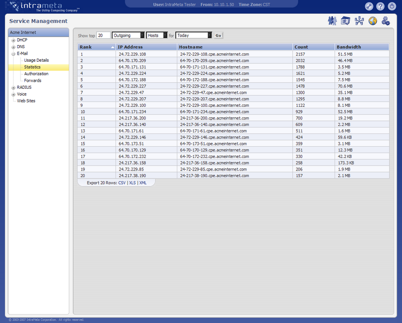The height and width of the screenshot is (323, 402).
Task: Click count value 929
Action: (x=299, y=112)
